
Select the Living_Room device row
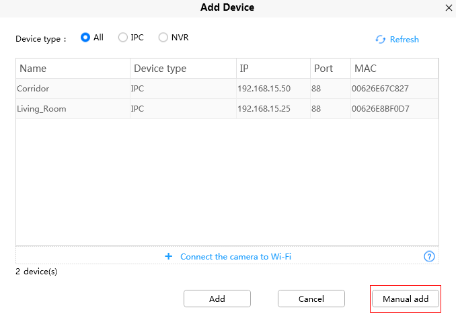pos(227,109)
